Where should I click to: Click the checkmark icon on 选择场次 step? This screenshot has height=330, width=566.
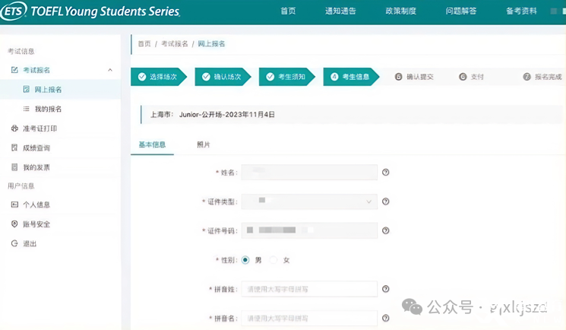(142, 77)
